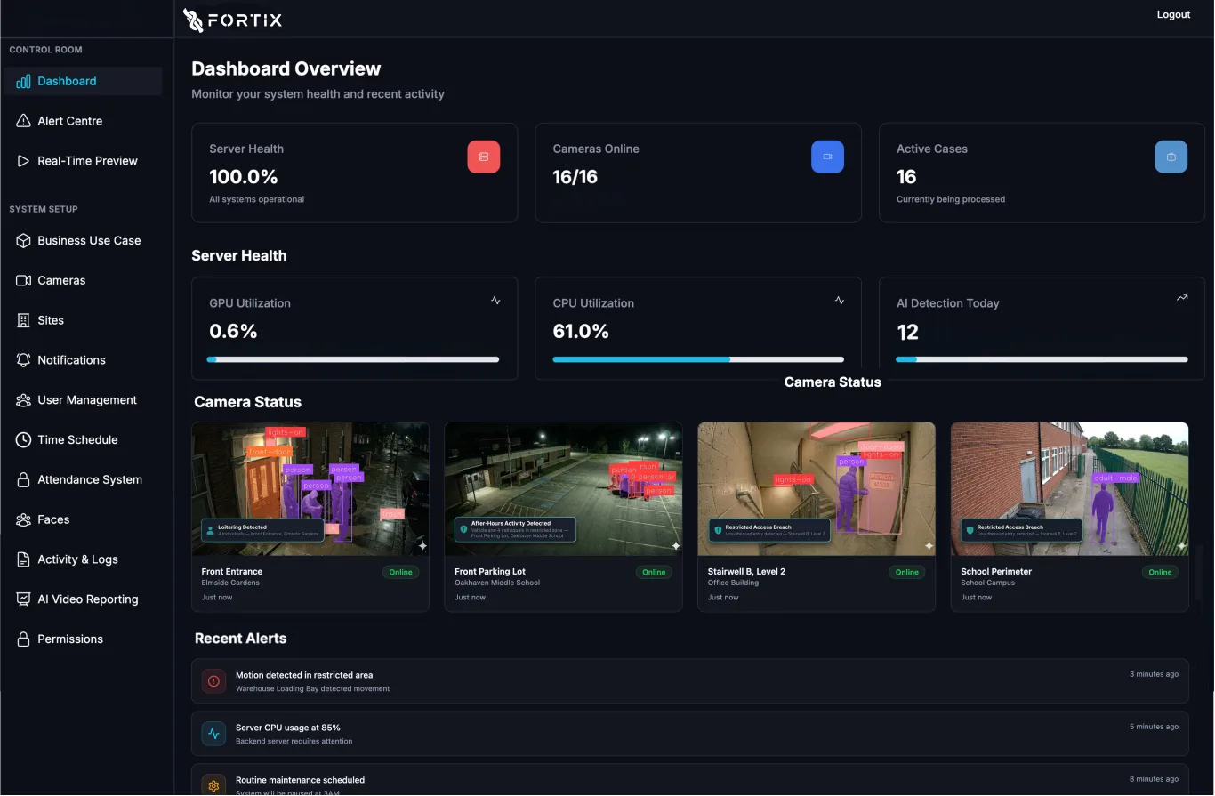
Task: Click the AI Video Reporting chart icon
Action: click(x=23, y=599)
